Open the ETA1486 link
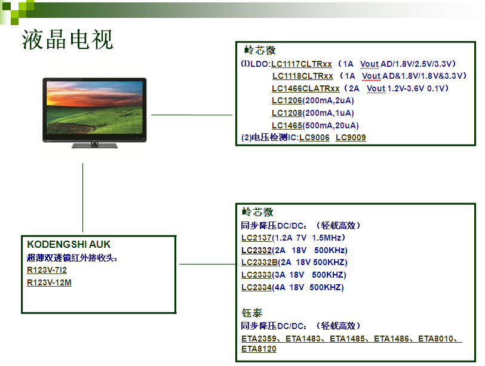 [x=392, y=339]
